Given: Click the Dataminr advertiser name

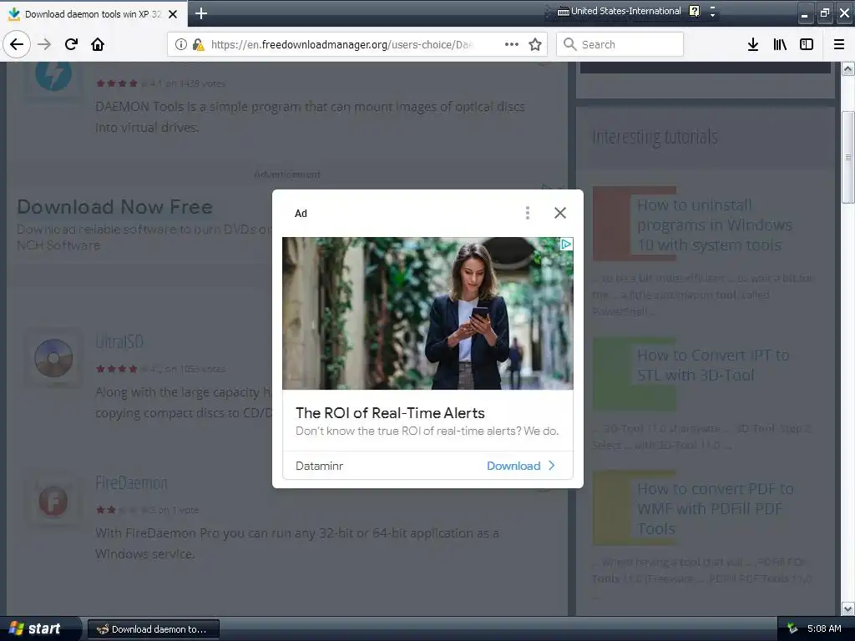Looking at the screenshot, I should 320,466.
